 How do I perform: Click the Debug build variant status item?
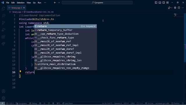point(33,103)
